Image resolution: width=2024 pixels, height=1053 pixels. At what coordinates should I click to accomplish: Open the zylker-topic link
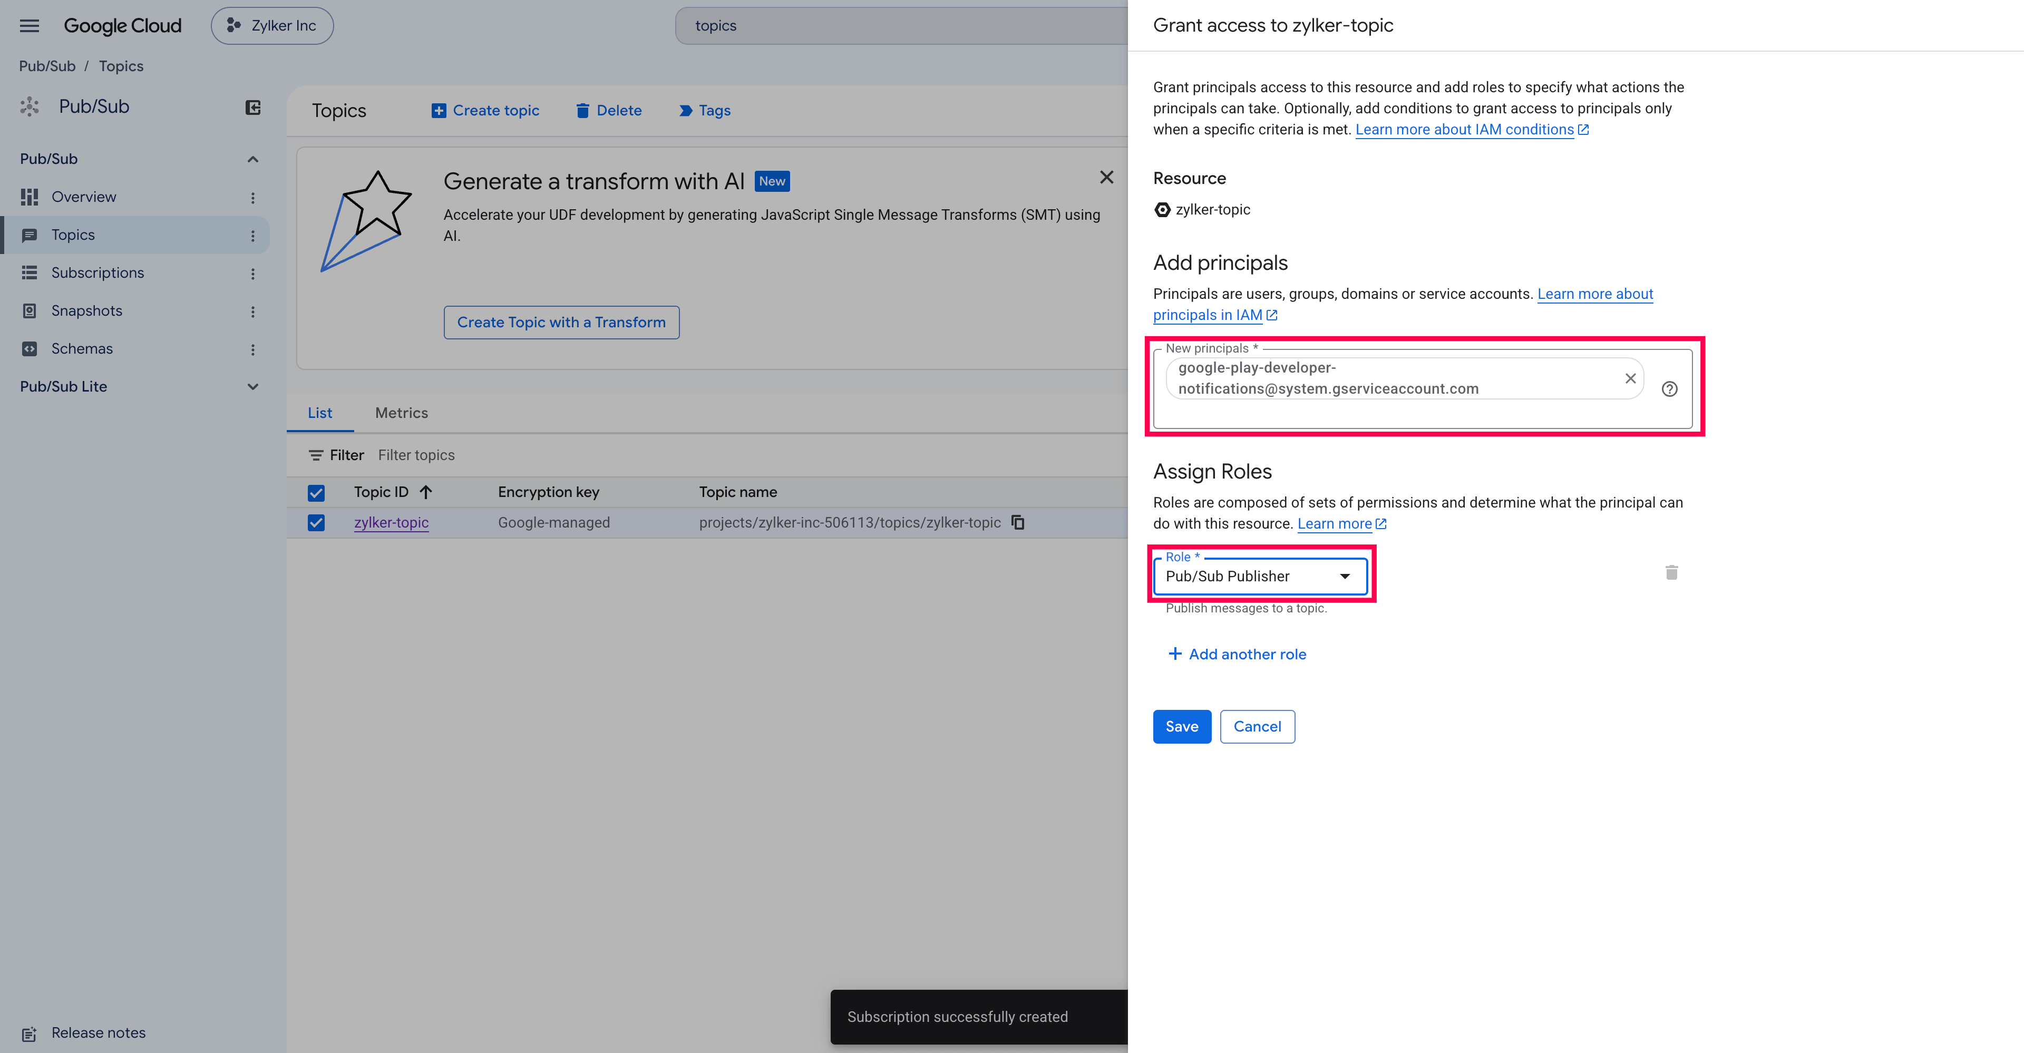point(391,523)
